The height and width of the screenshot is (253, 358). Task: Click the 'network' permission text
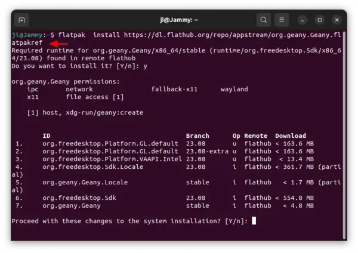click(79, 90)
